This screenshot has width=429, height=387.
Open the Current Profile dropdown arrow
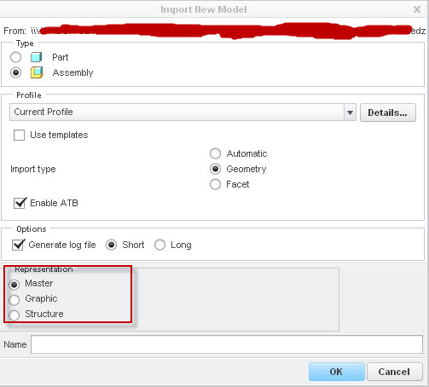350,113
